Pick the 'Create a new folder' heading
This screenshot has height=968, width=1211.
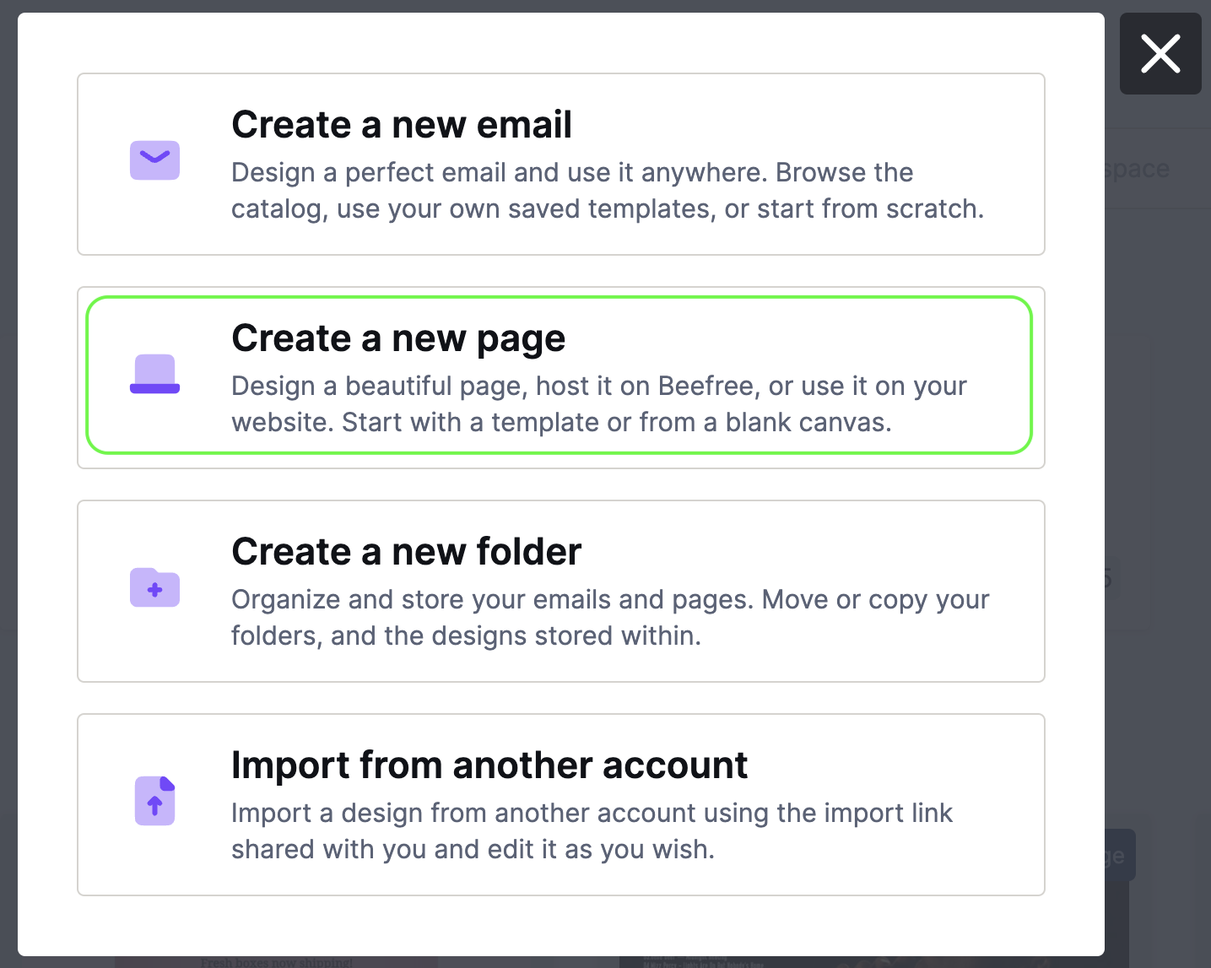click(x=407, y=552)
